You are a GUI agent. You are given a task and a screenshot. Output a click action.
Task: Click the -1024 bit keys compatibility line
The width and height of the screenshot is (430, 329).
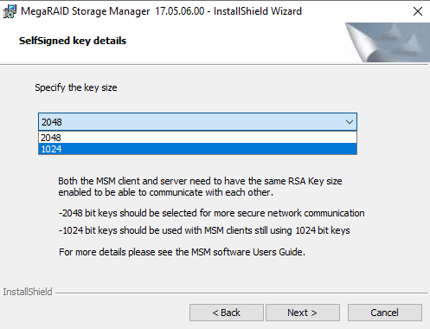pos(204,230)
